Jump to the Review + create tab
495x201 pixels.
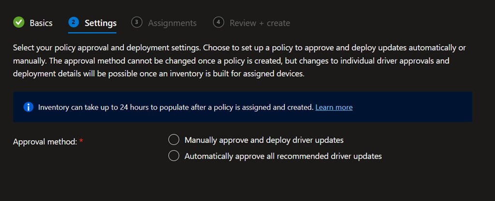pos(260,23)
